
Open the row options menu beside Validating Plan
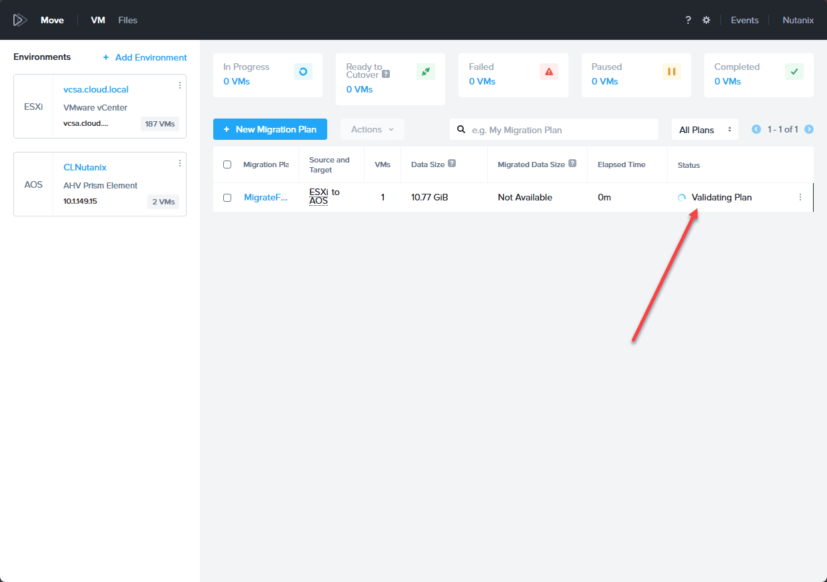(x=800, y=197)
